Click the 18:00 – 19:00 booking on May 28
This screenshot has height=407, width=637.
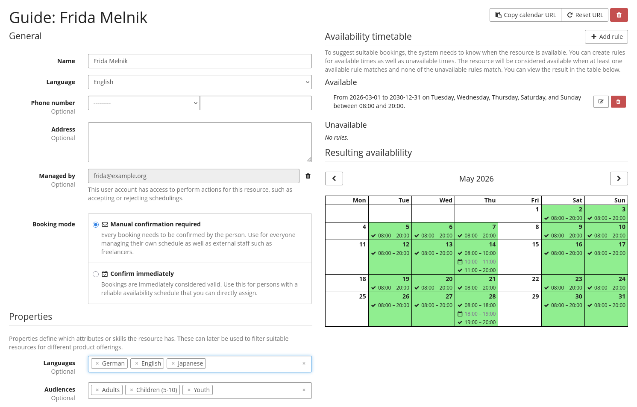[x=477, y=314]
